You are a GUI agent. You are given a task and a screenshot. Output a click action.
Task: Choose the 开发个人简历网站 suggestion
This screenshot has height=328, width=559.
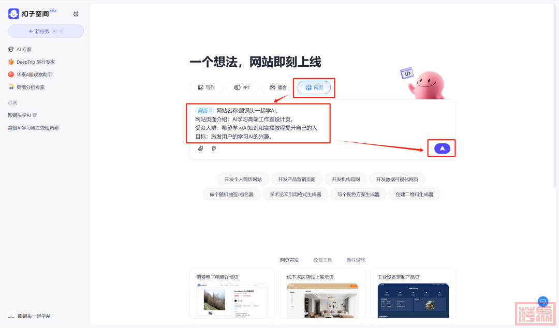243,180
